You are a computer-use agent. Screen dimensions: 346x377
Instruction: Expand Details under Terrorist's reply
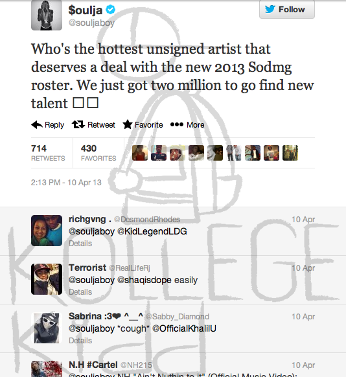tap(80, 292)
